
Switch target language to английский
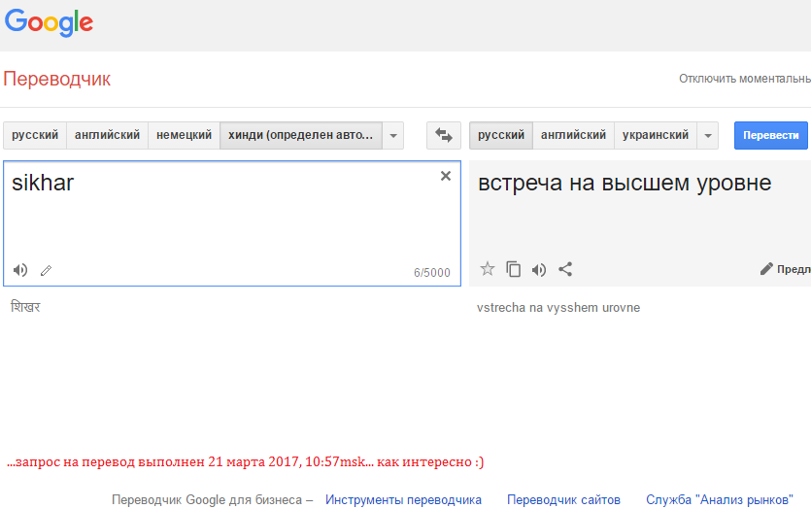[x=574, y=135]
